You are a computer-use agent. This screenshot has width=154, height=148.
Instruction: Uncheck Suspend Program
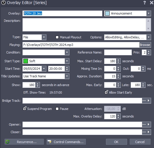click(x=25, y=108)
